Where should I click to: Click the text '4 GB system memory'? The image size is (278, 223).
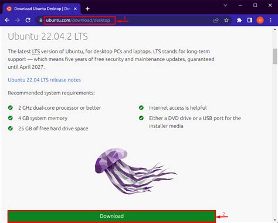pos(43,118)
